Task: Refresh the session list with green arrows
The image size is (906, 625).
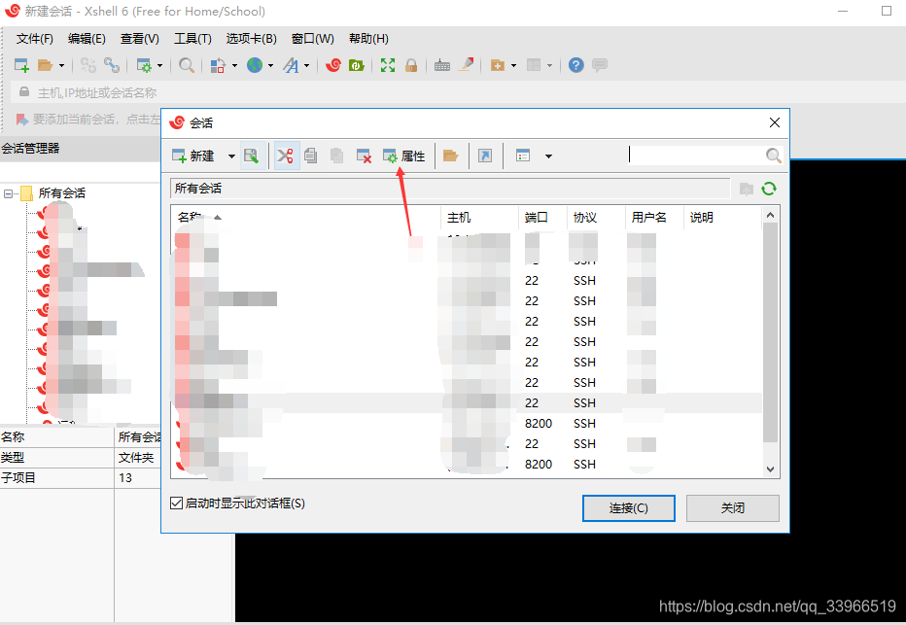Action: (x=769, y=189)
